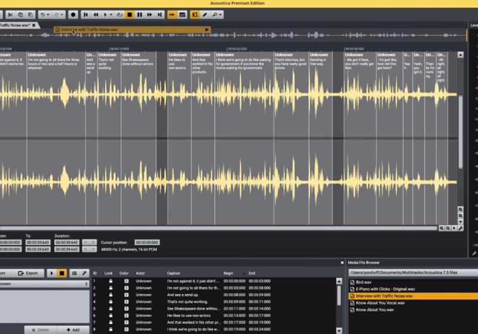478x334 pixels.
Task: Click the main toolbar Play icon
Action: 105,14
